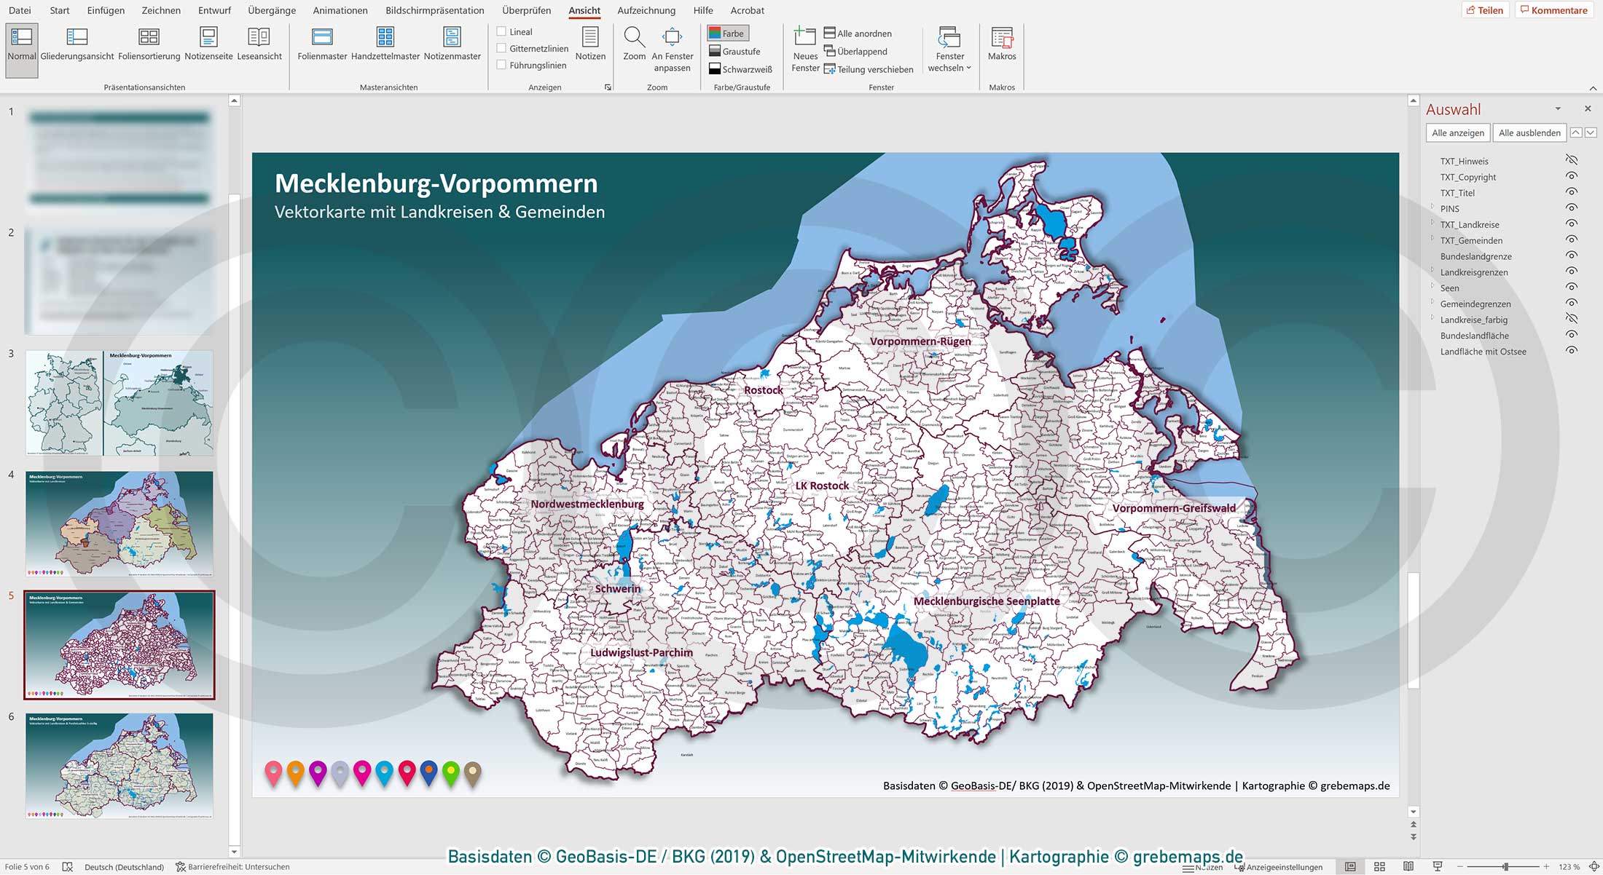Switch to the Aufzeichnung ribbon tab
Image resolution: width=1603 pixels, height=875 pixels.
pos(646,10)
